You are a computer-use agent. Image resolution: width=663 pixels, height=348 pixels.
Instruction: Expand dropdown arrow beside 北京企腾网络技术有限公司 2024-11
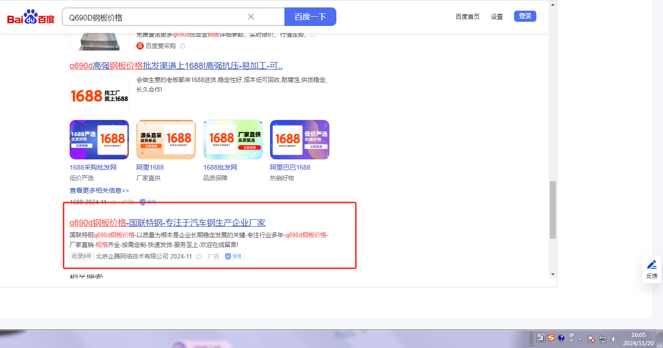click(199, 257)
